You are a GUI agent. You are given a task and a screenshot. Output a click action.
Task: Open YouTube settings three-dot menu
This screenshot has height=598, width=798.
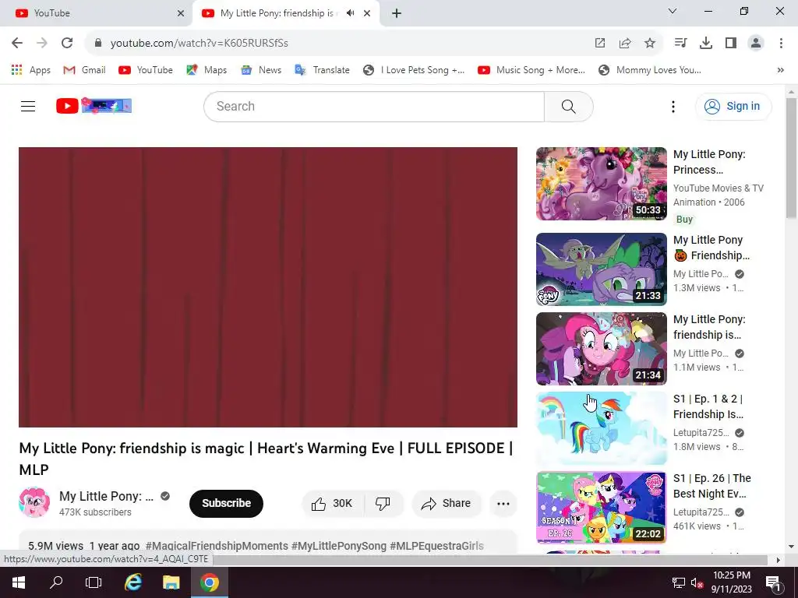point(673,106)
